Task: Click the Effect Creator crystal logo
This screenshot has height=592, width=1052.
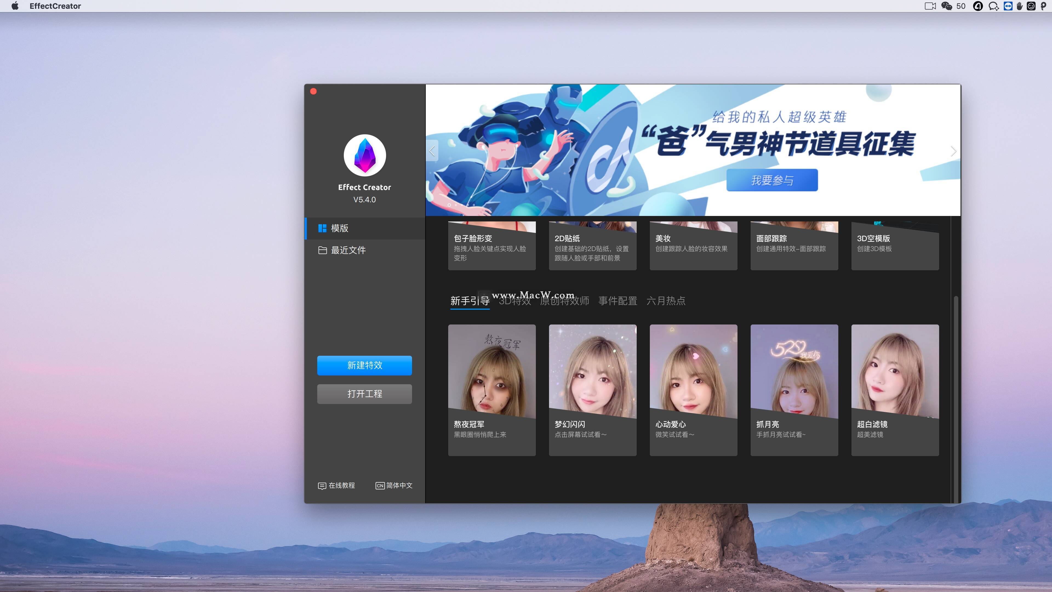Action: click(x=365, y=155)
